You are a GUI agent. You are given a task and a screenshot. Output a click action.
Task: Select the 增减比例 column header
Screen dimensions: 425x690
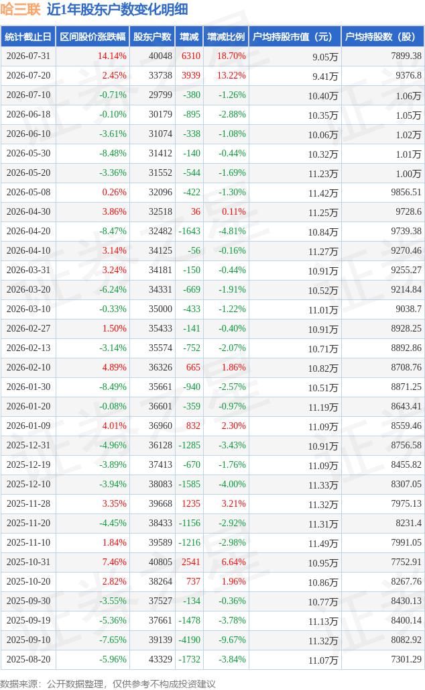[x=227, y=36]
